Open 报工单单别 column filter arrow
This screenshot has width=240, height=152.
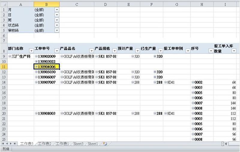[x=188, y=51]
